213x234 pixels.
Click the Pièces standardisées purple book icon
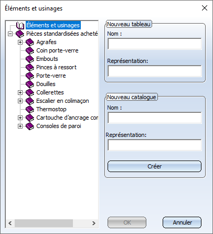pyautogui.click(x=20, y=34)
